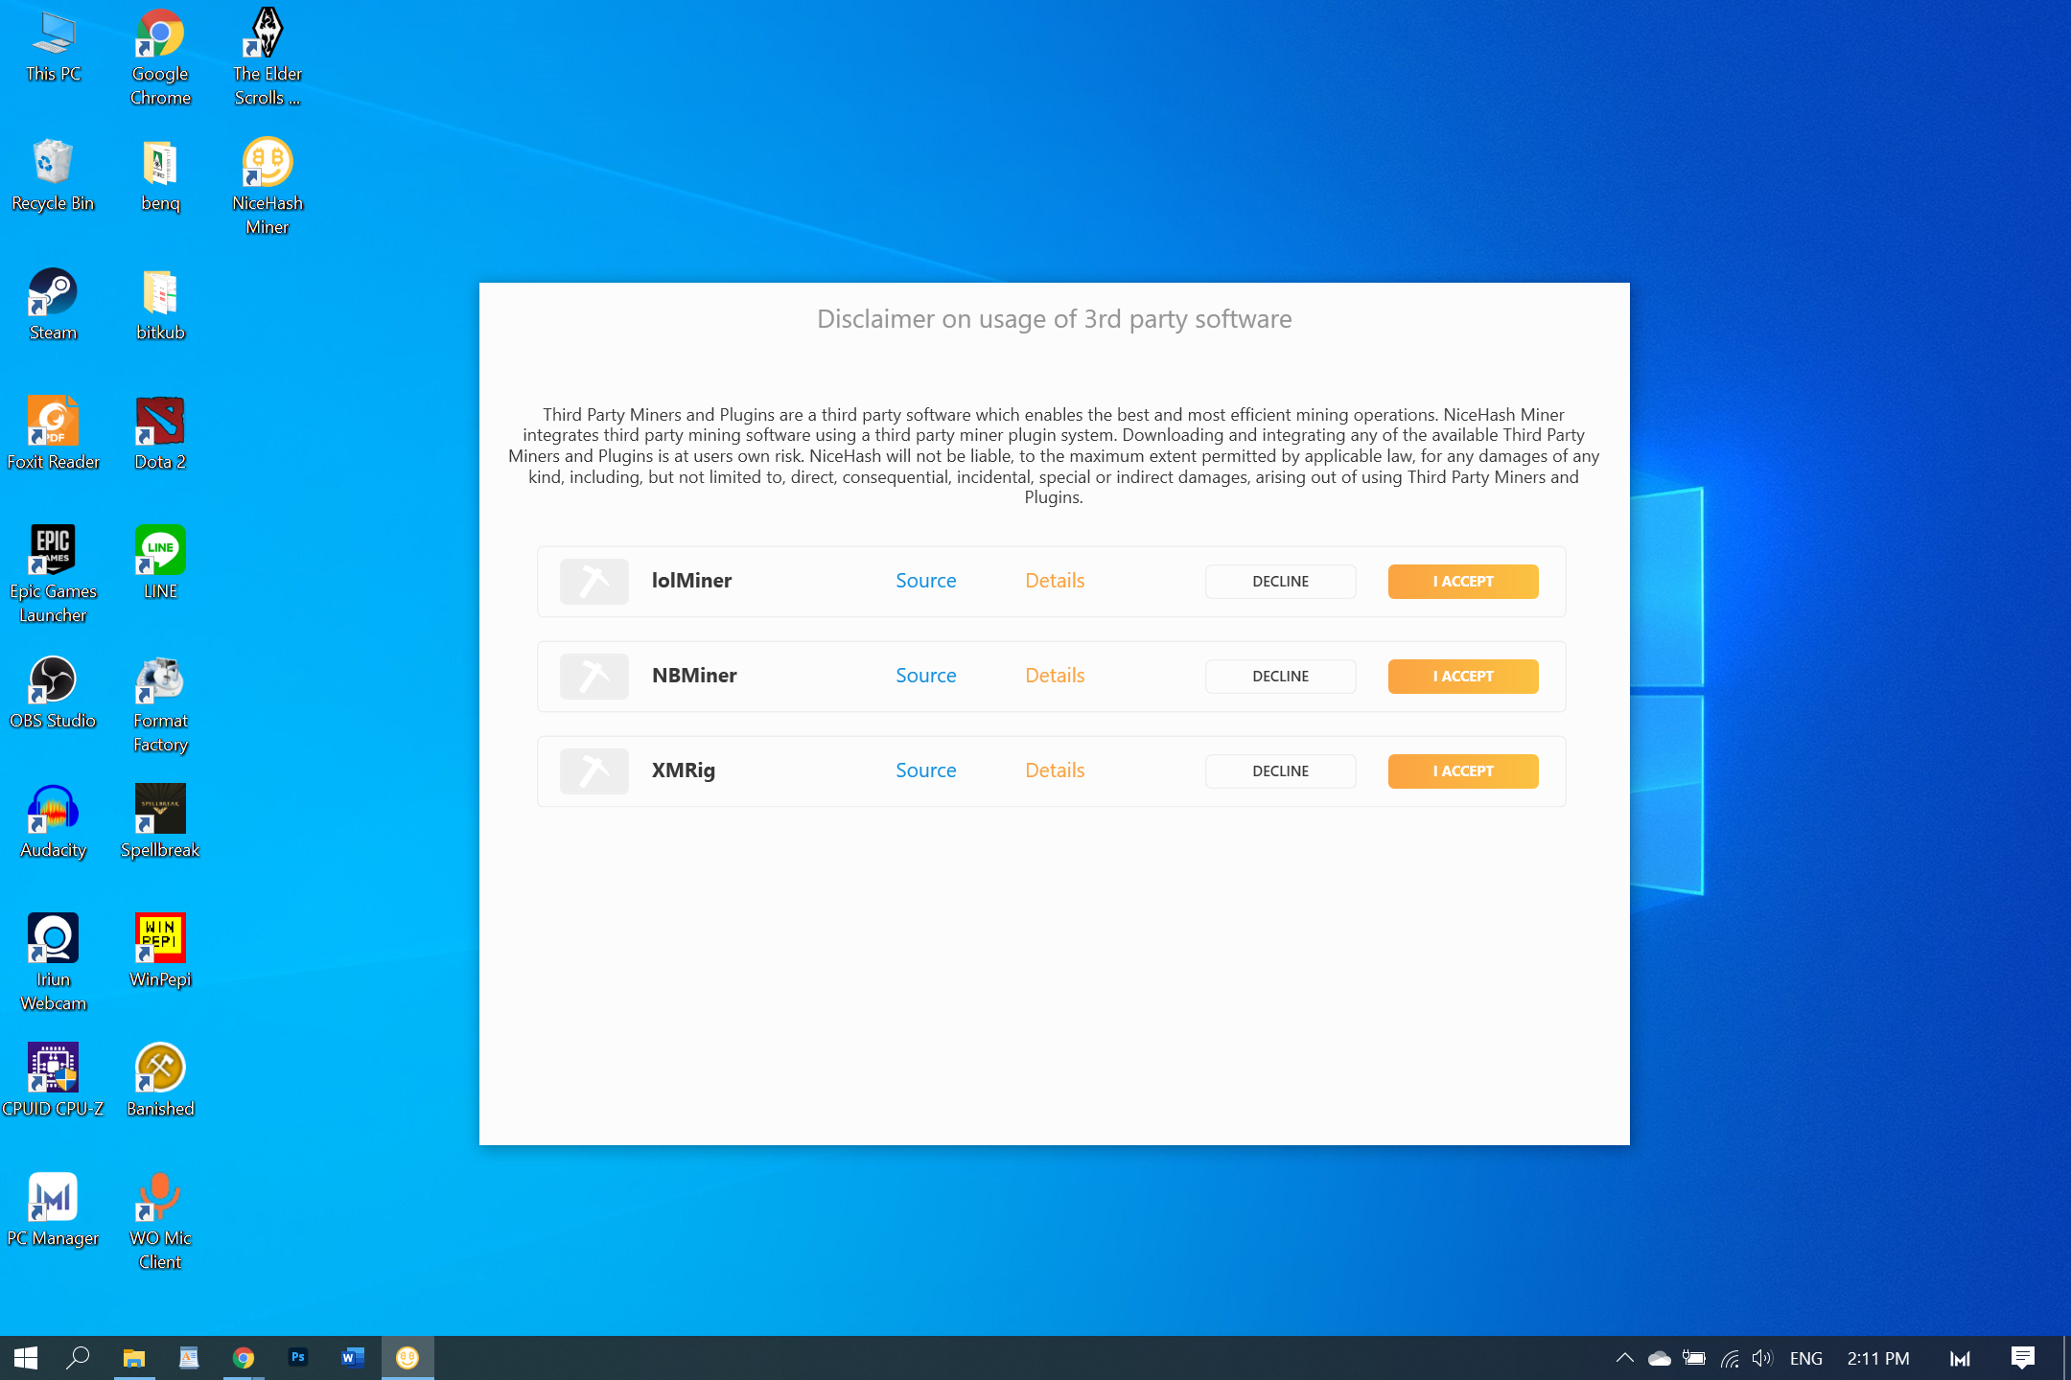The width and height of the screenshot is (2071, 1380).
Task: Select the Recycle Bin icon
Action: [53, 175]
